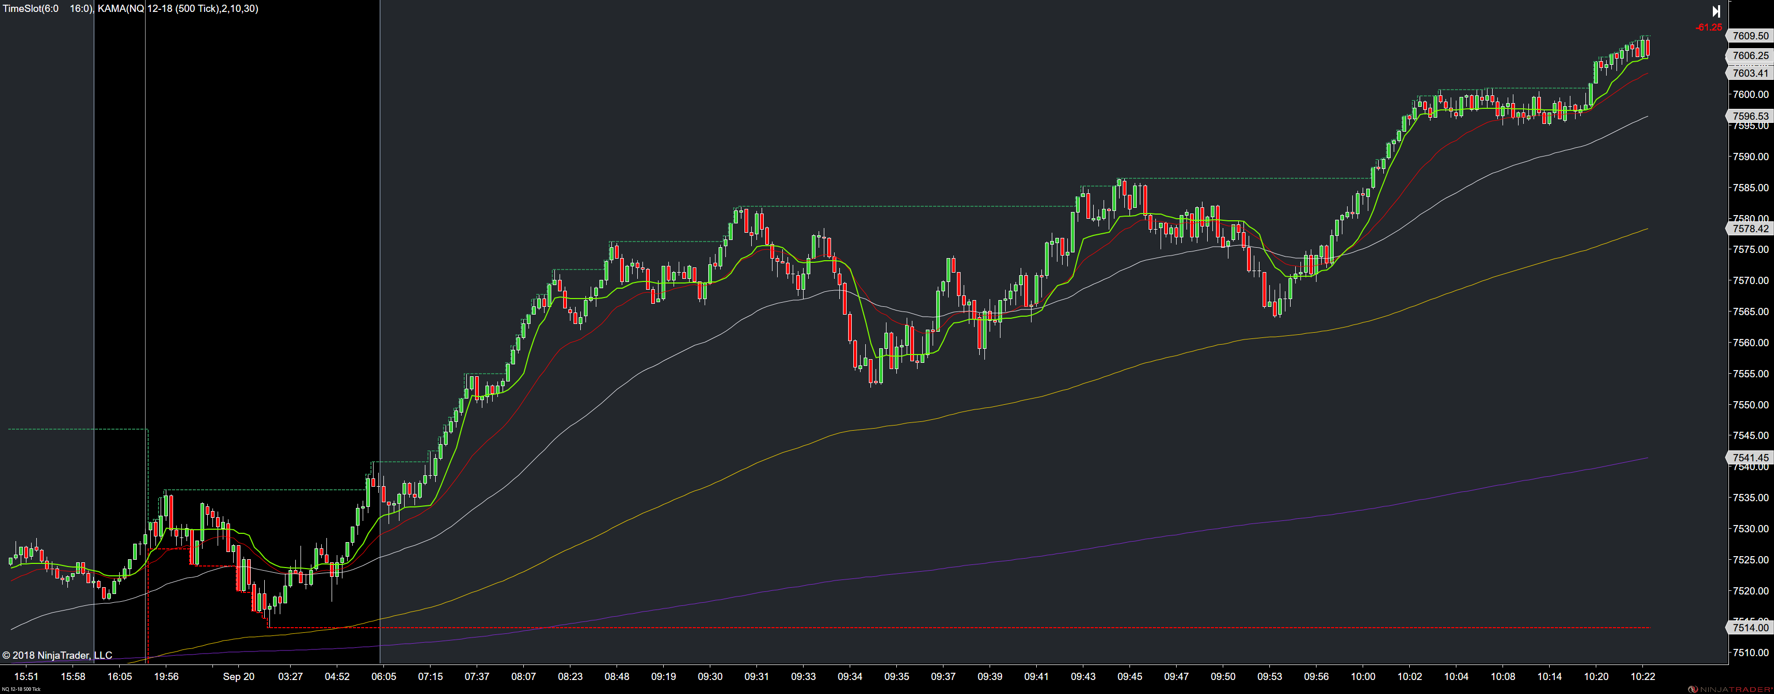Click the 15:51 time axis label
1774x694 pixels.
tap(26, 677)
